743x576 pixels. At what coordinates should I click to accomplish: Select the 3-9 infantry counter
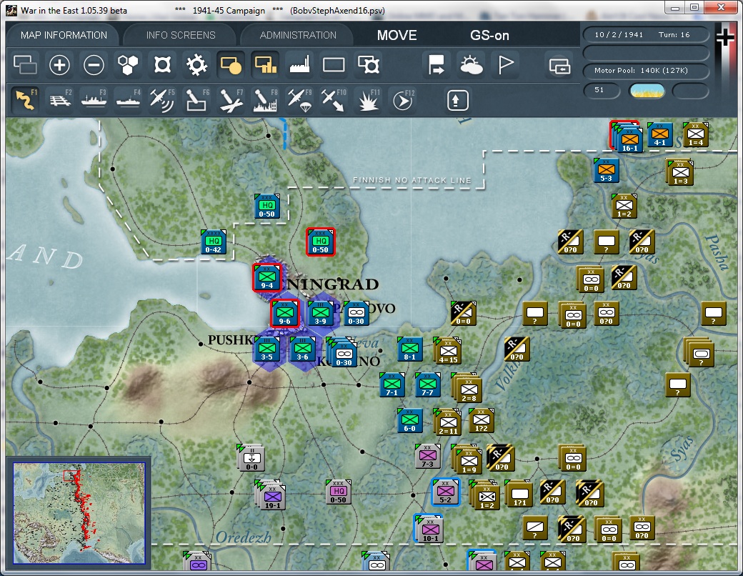pyautogui.click(x=320, y=314)
